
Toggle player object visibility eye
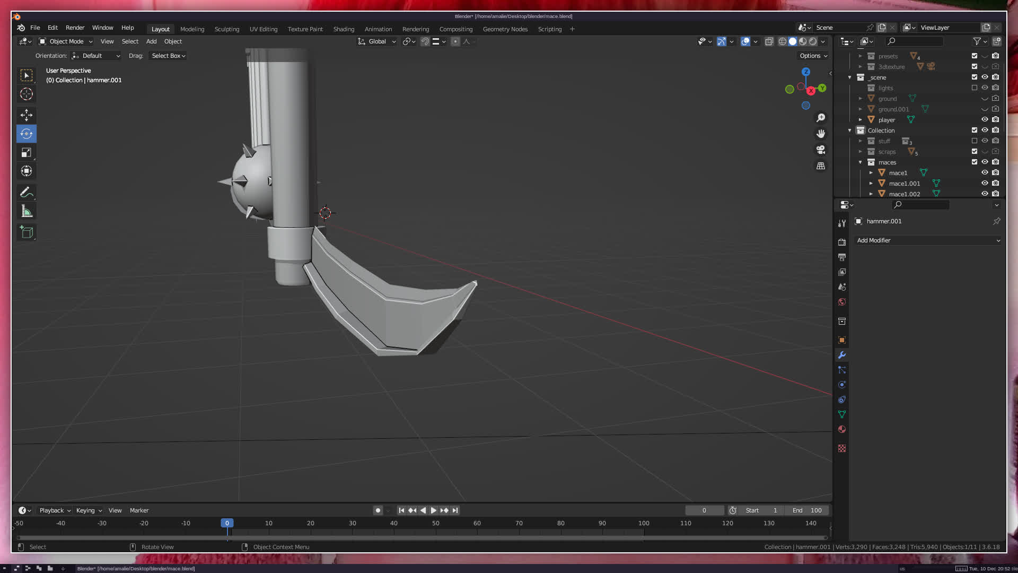coord(985,119)
